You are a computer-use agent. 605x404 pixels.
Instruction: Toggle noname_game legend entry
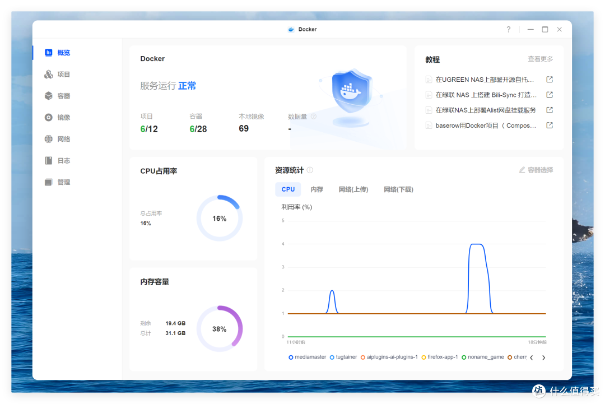click(x=483, y=357)
